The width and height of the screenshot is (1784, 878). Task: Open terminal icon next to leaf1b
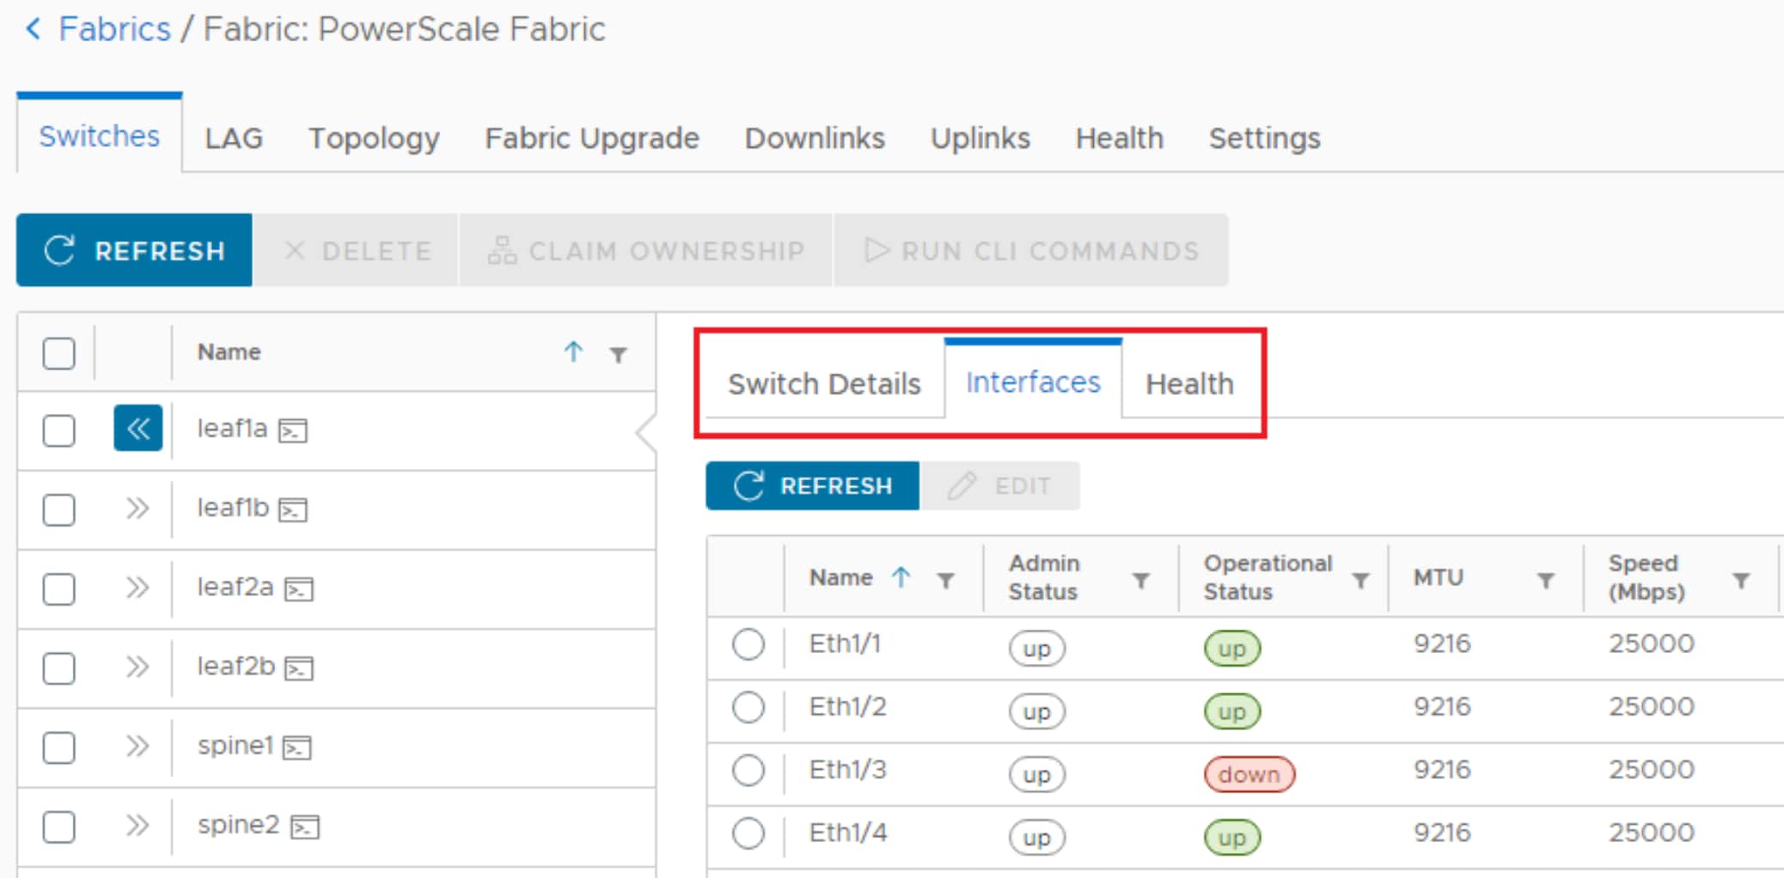(293, 509)
